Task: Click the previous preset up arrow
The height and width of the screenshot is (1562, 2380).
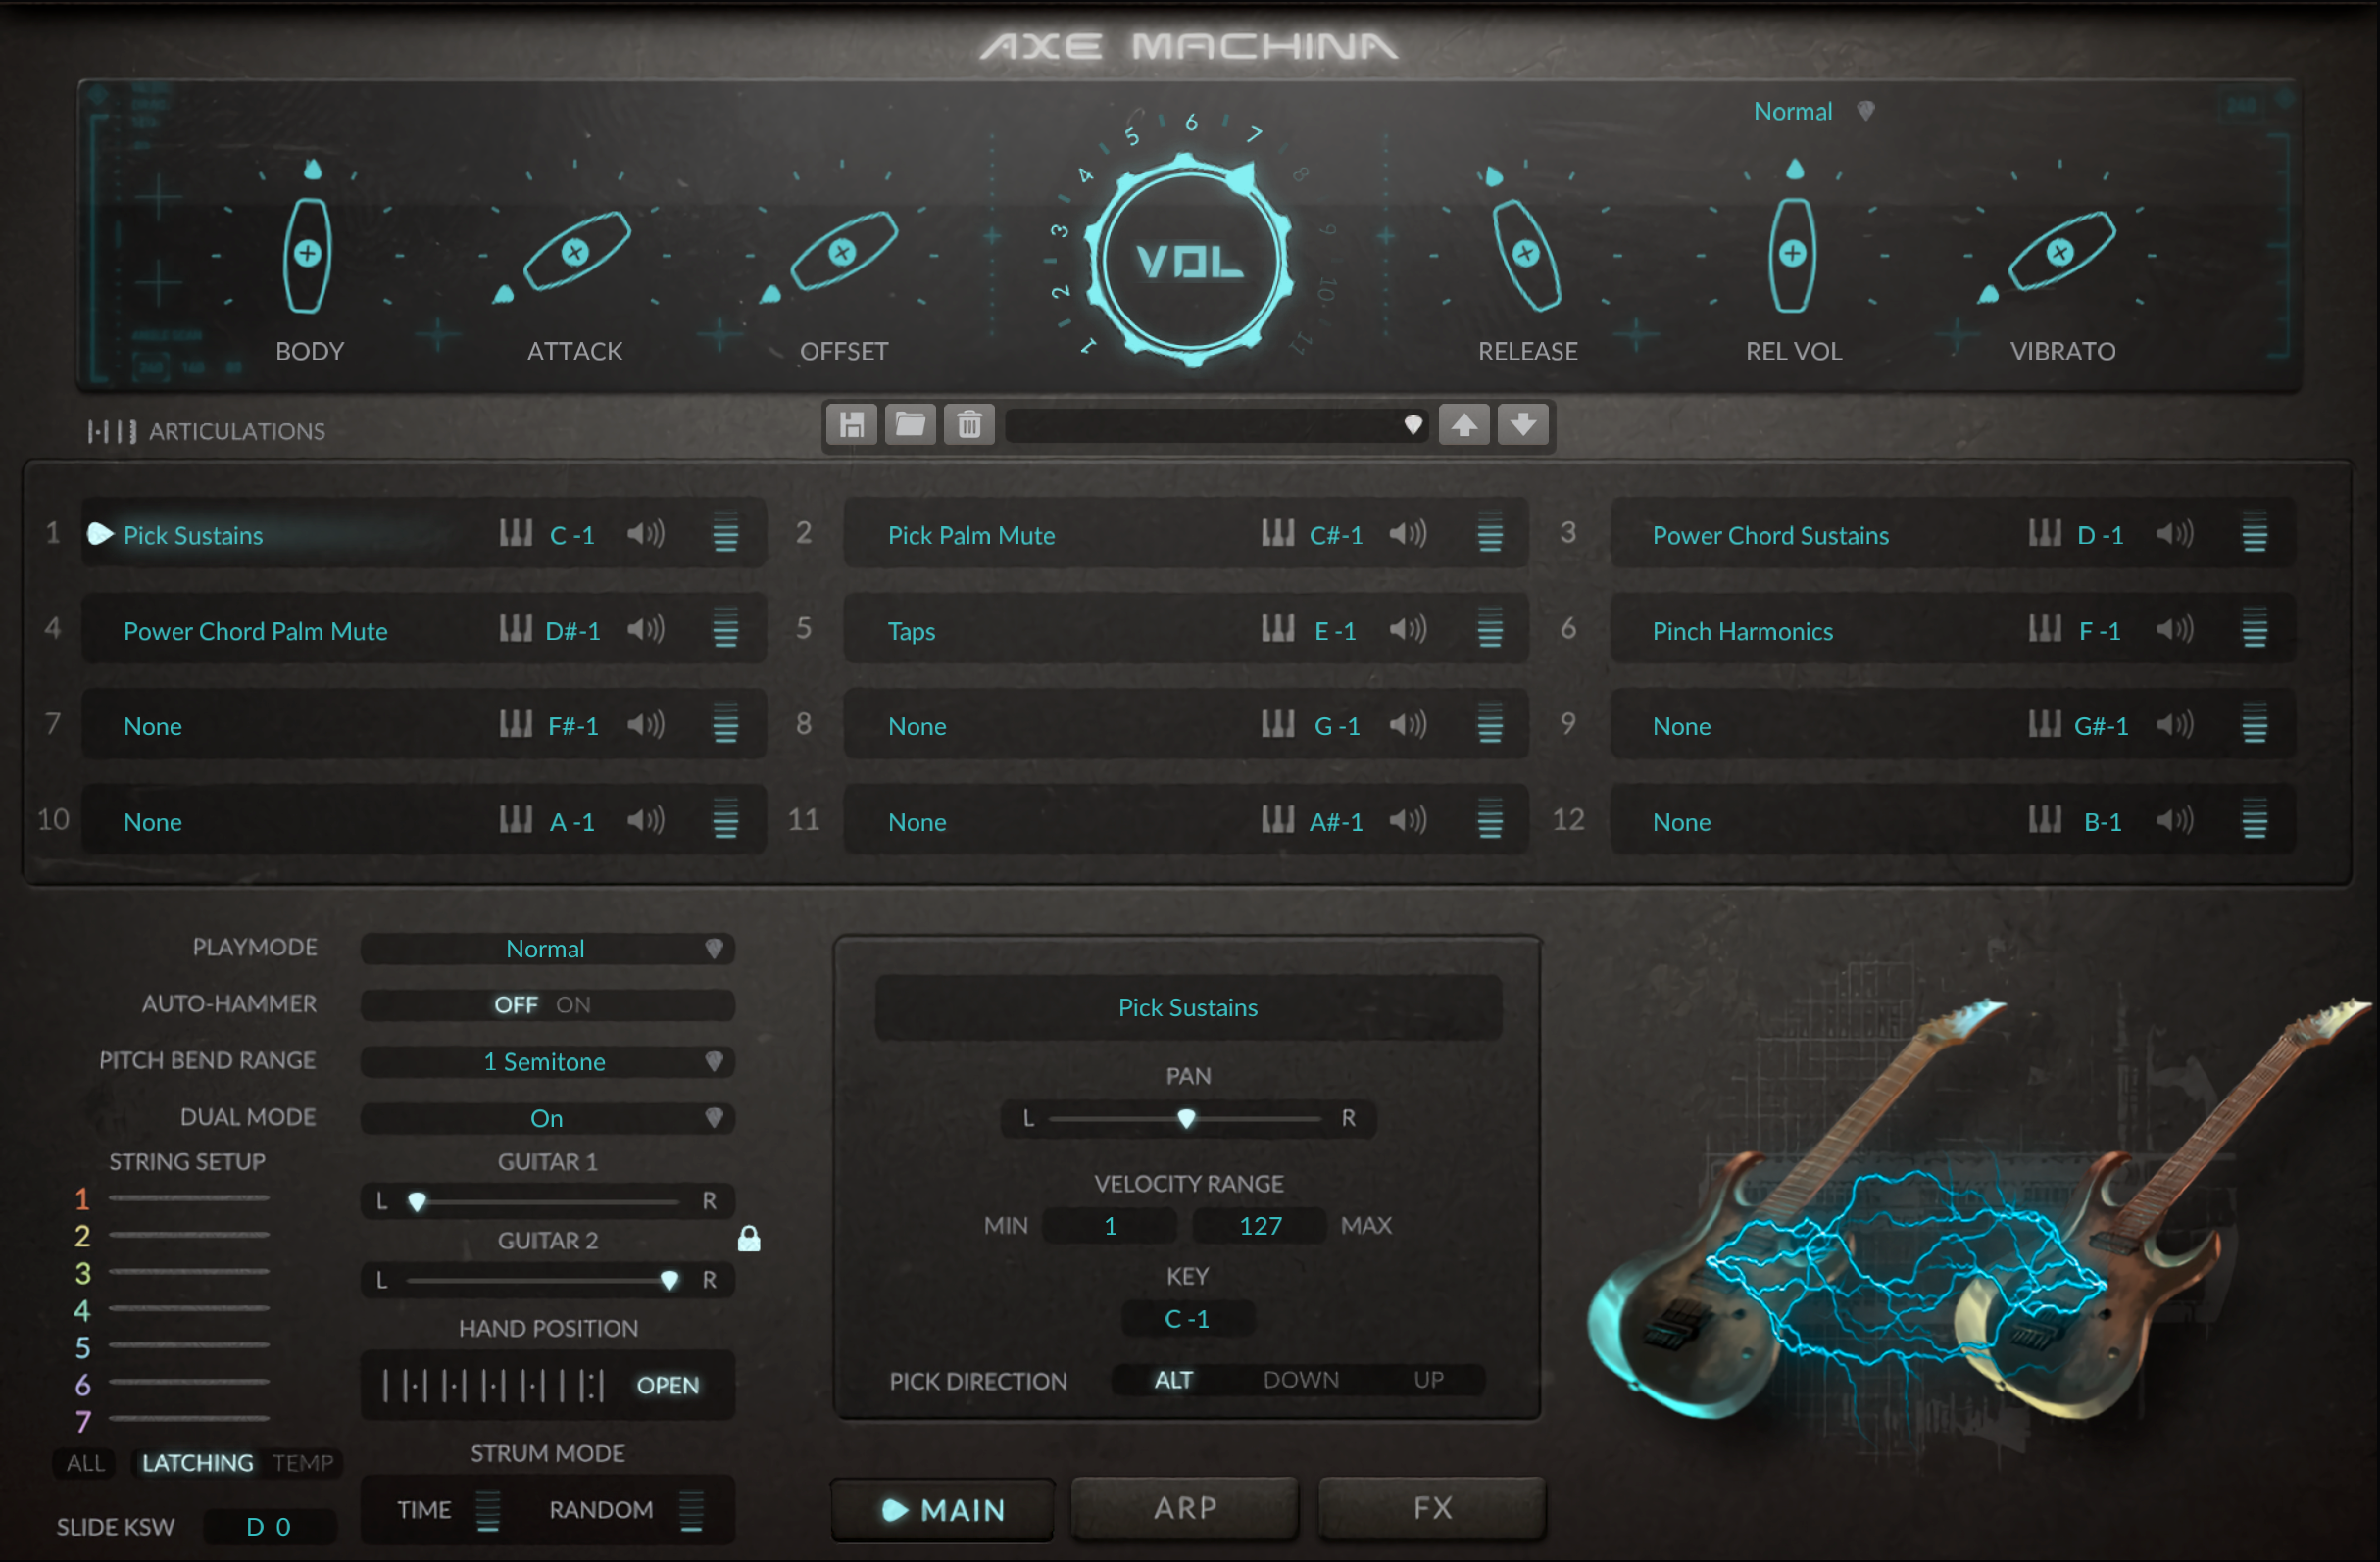Action: [x=1464, y=425]
